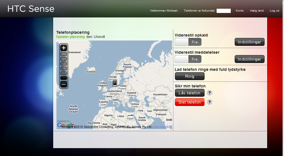The width and height of the screenshot is (284, 156).
Task: Toggle Viderestil meddelelser switch
Action: 188,59
